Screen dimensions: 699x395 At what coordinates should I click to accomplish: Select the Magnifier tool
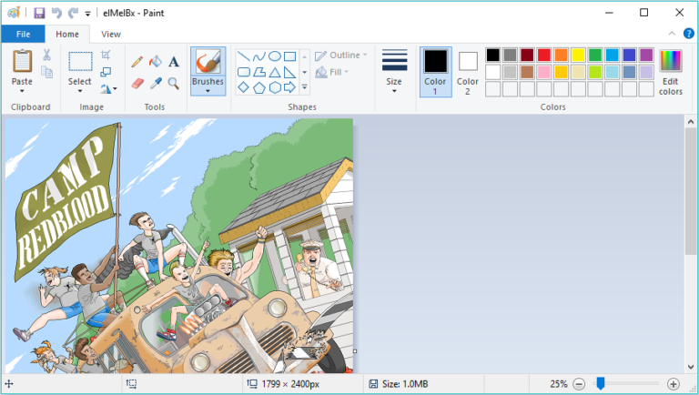tap(174, 84)
